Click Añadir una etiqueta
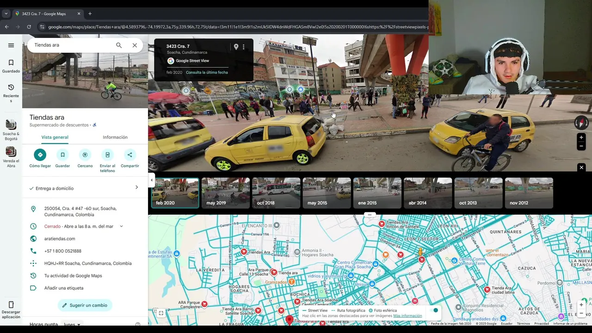The height and width of the screenshot is (333, 592). (x=64, y=288)
